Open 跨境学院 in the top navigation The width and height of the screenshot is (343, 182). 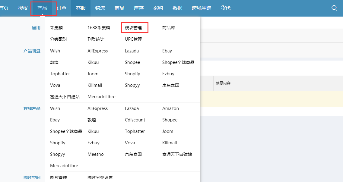pos(202,8)
